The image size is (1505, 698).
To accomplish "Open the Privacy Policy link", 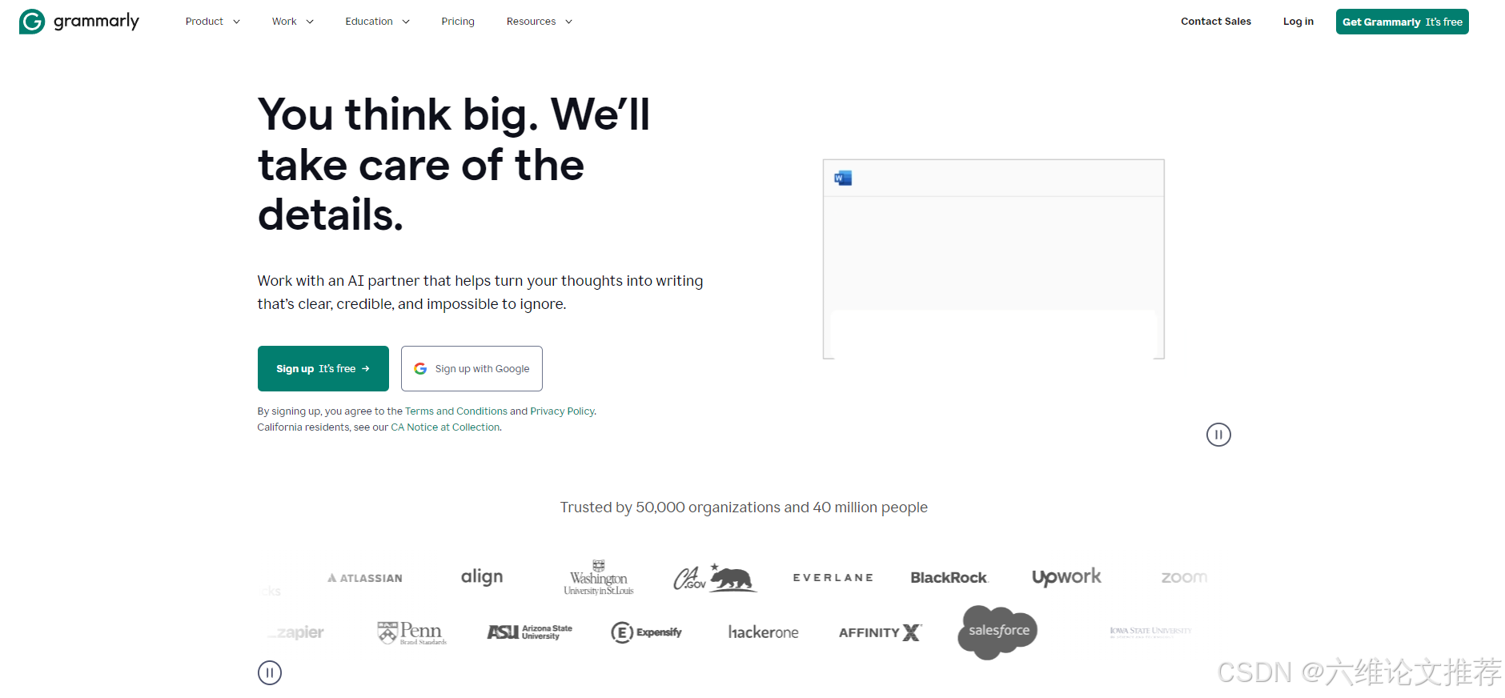I will 562,411.
